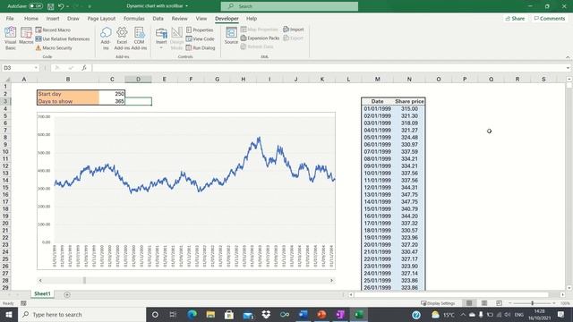Viewport: 573px width, 322px height.
Task: Select the Share price header cell
Action: (409, 101)
